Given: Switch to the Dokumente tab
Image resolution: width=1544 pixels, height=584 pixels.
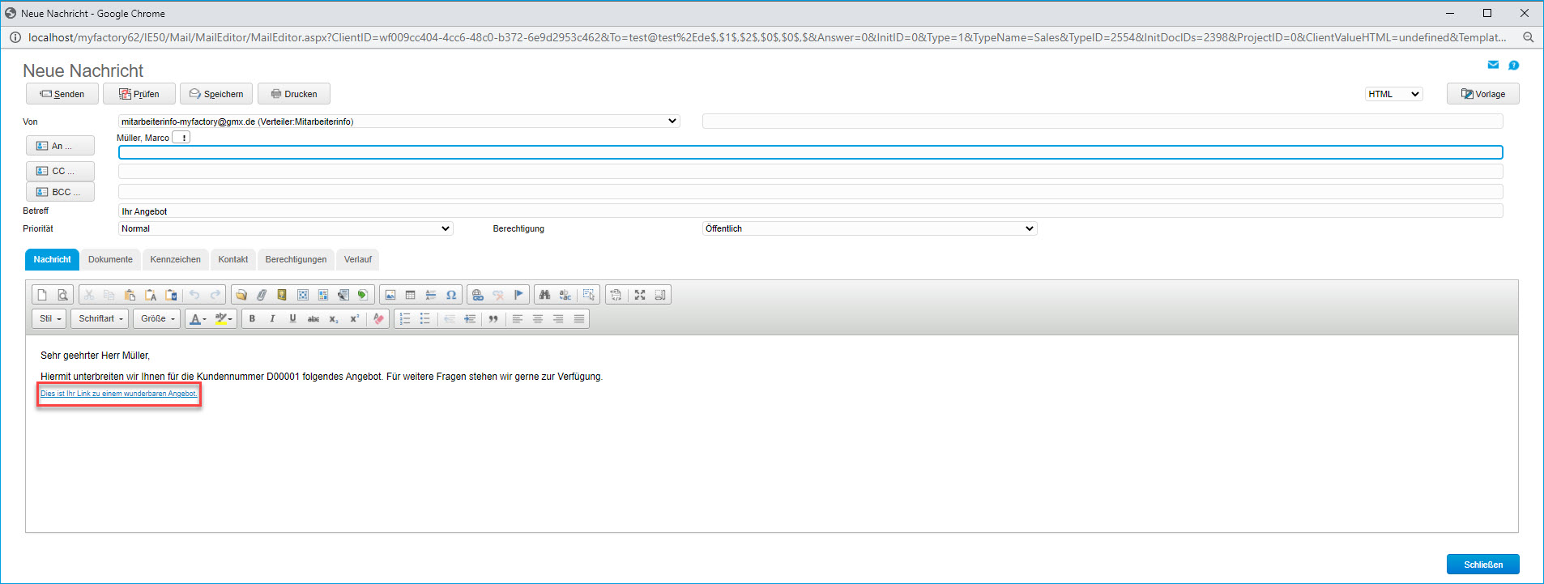Looking at the screenshot, I should click(x=110, y=260).
